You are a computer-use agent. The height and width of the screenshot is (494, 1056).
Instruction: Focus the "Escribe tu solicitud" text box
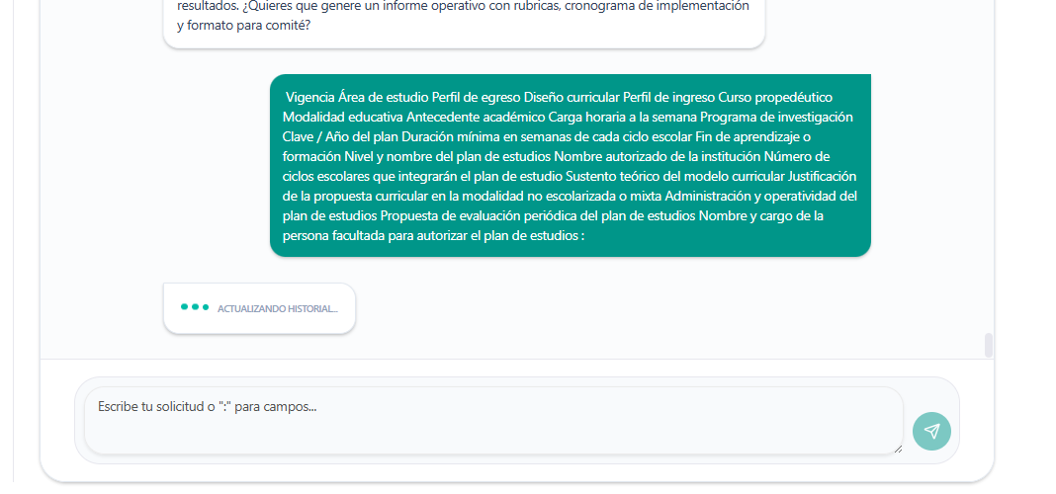tap(492, 420)
